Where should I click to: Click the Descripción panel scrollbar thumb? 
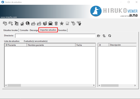coord(110,85)
